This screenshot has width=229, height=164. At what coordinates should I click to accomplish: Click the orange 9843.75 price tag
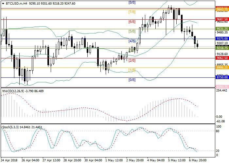(x=222, y=10)
